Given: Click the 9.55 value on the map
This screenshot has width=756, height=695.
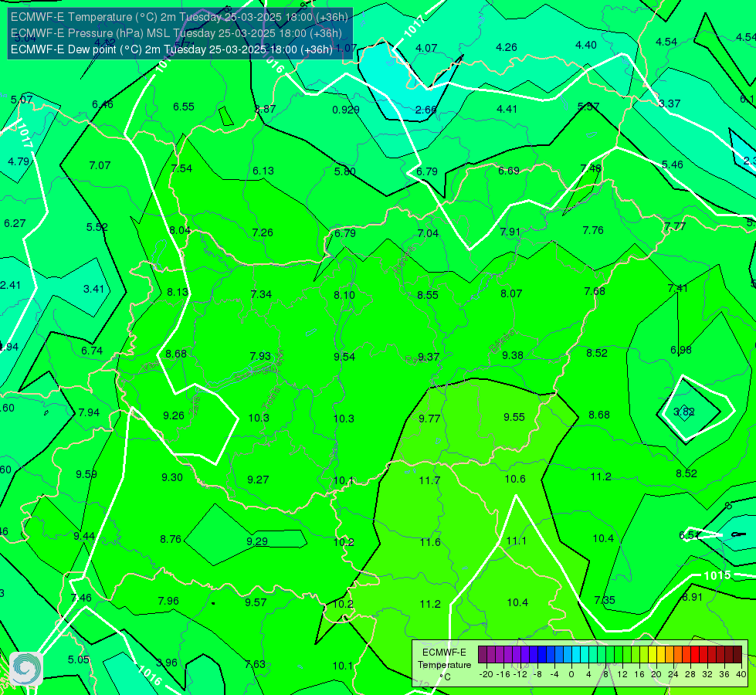Looking at the screenshot, I should click(514, 417).
